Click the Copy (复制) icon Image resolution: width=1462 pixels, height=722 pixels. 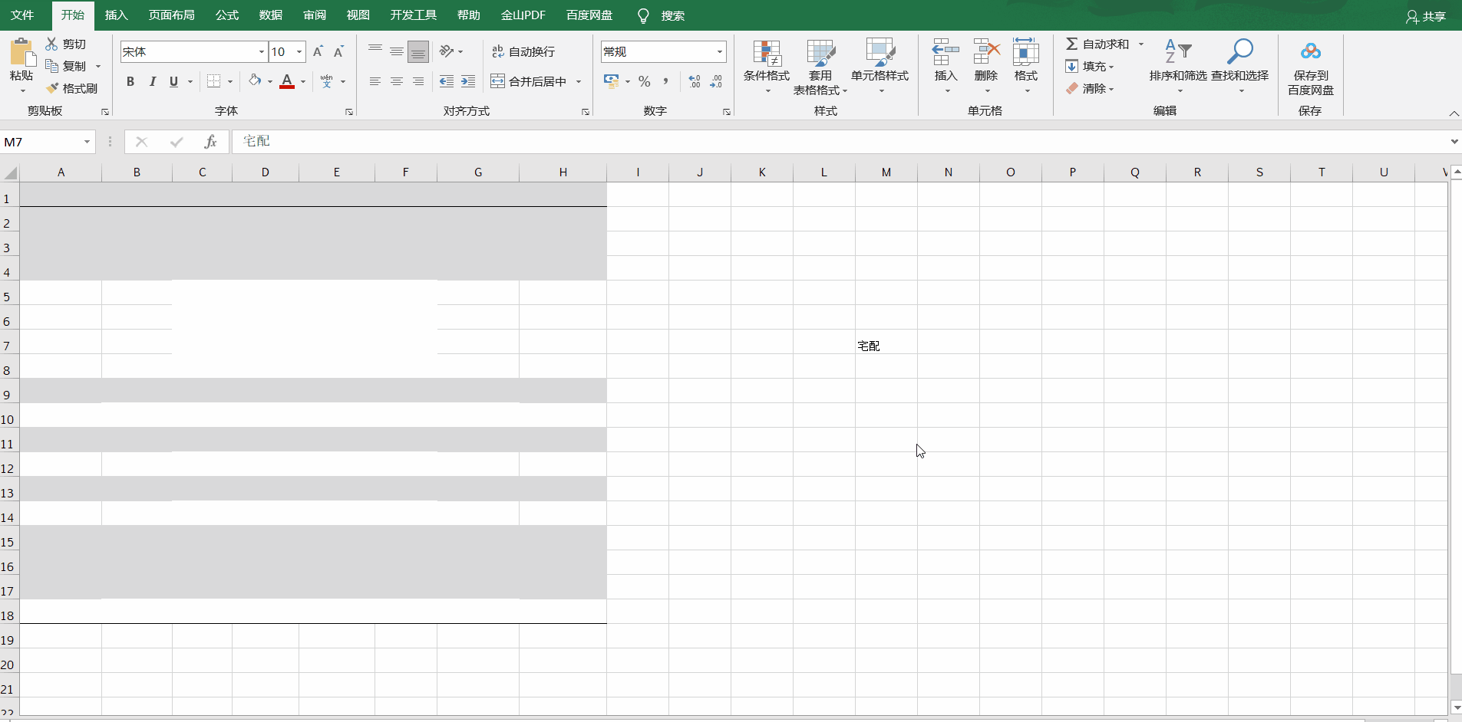[51, 66]
